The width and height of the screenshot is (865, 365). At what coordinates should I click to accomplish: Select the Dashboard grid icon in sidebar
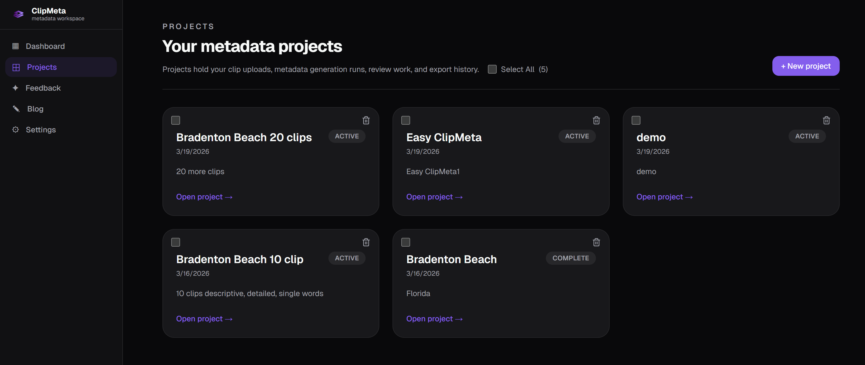pyautogui.click(x=15, y=46)
